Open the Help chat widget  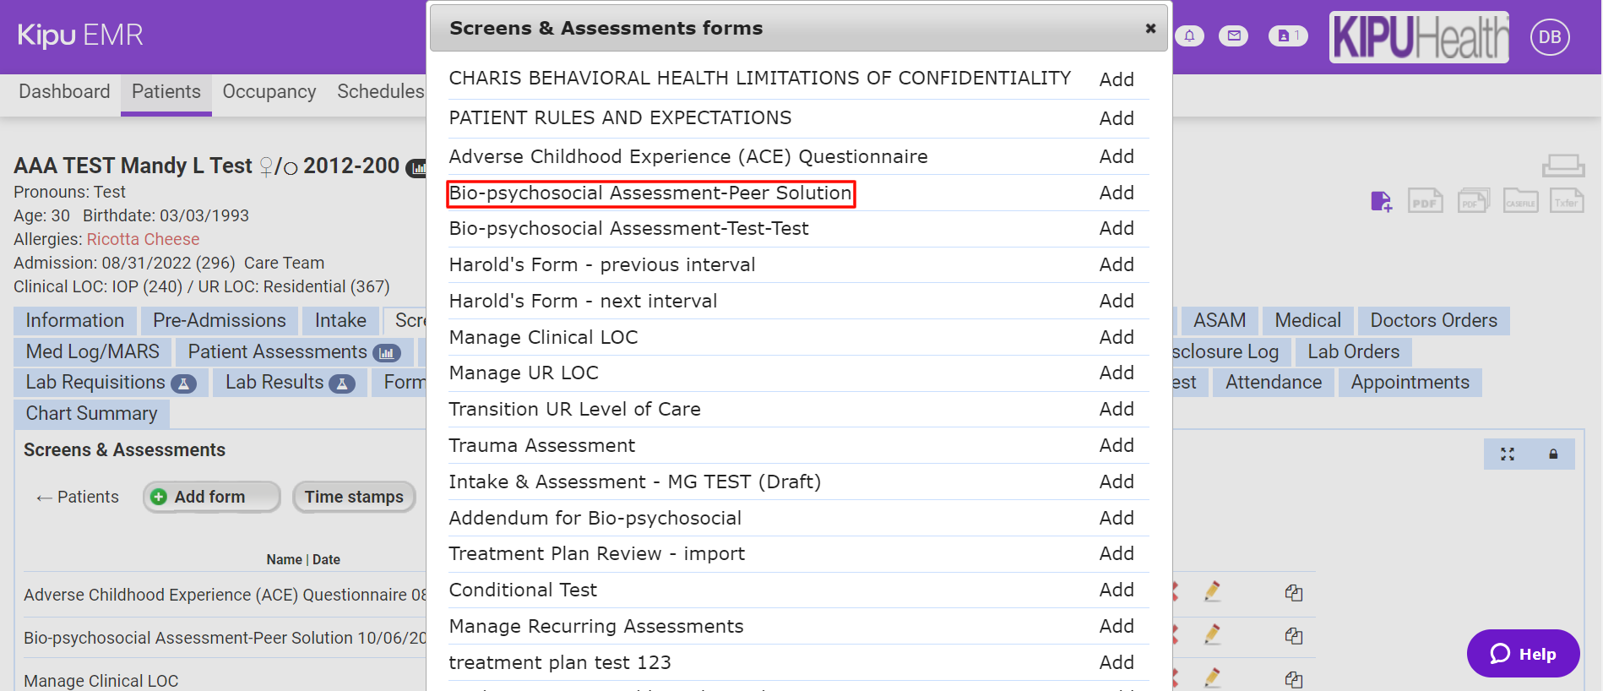(x=1523, y=654)
